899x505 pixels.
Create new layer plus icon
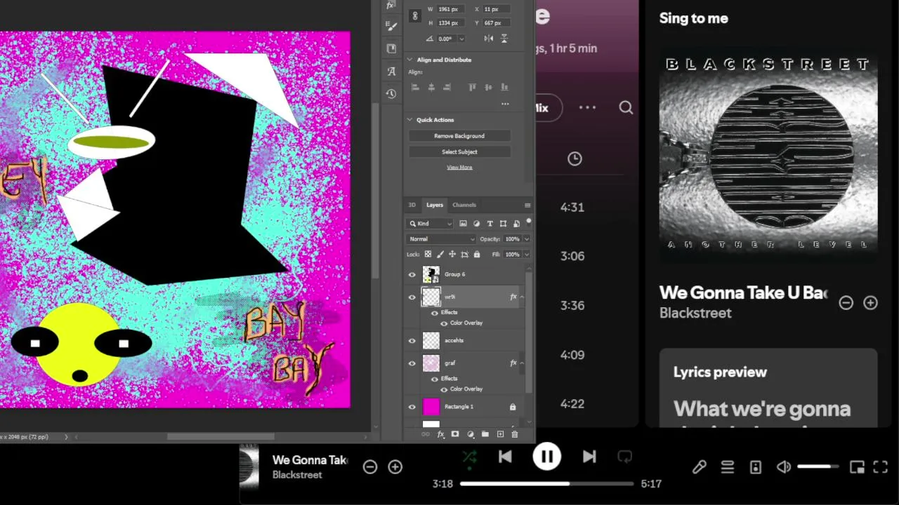tap(500, 434)
